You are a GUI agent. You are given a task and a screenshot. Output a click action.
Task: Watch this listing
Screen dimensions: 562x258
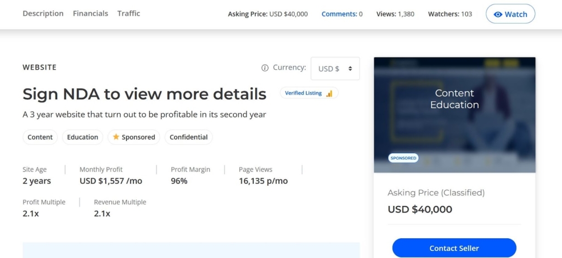click(510, 14)
